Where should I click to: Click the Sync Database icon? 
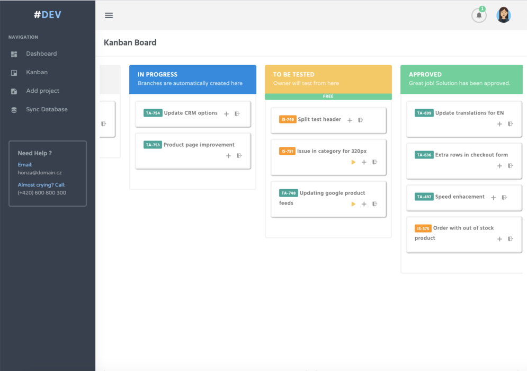point(14,110)
